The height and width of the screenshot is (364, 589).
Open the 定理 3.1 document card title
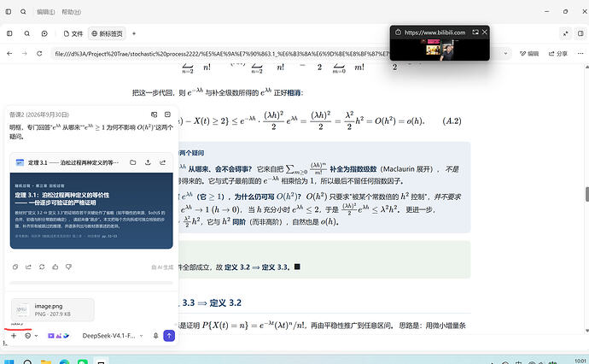[x=73, y=162]
